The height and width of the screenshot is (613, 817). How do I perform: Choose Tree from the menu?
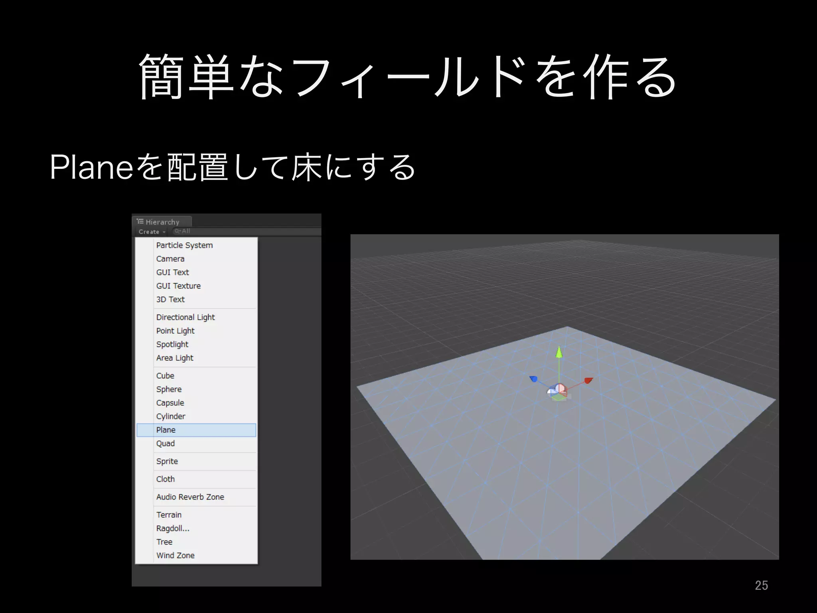pos(196,542)
